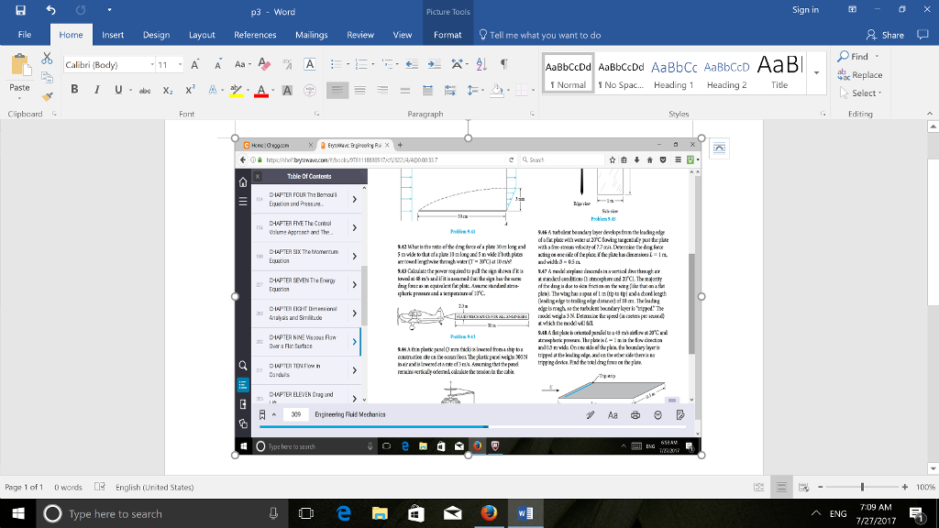Switch to the Picture Tools Format tab
This screenshot has height=528, width=939.
(447, 35)
